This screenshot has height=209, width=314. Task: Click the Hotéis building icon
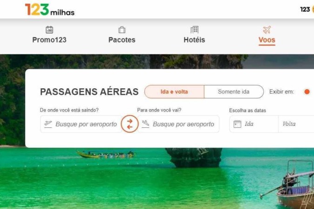coord(194,30)
